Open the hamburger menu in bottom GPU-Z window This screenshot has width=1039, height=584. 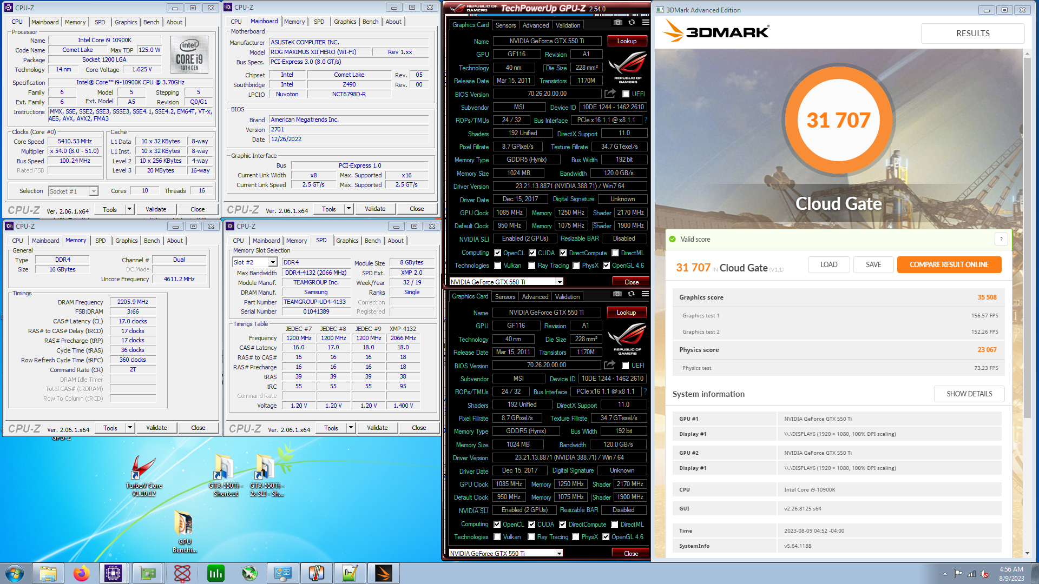click(x=645, y=294)
